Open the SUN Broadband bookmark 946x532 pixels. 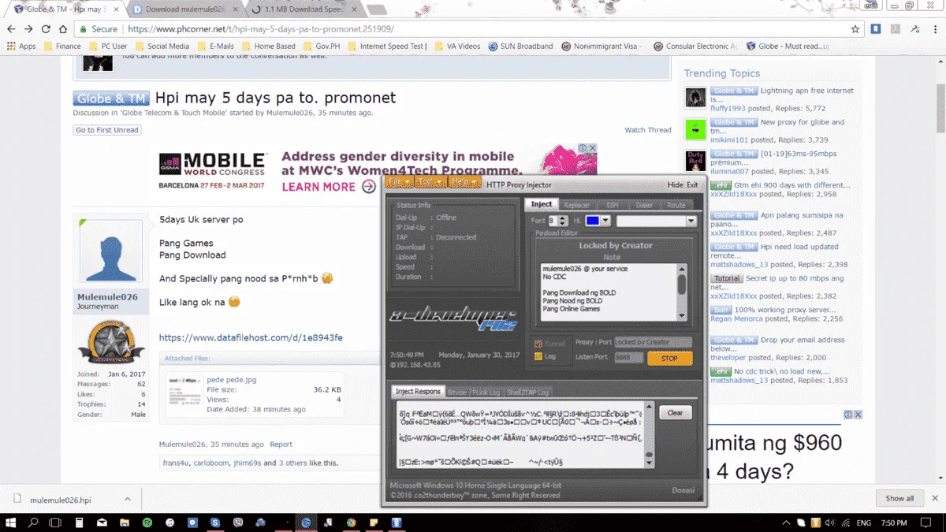520,46
